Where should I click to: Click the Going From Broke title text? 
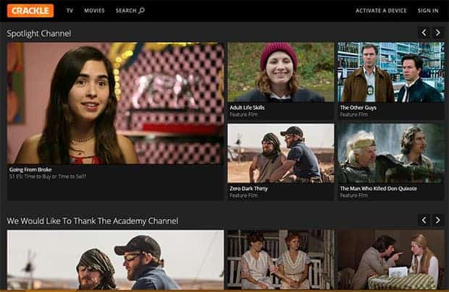[30, 169]
